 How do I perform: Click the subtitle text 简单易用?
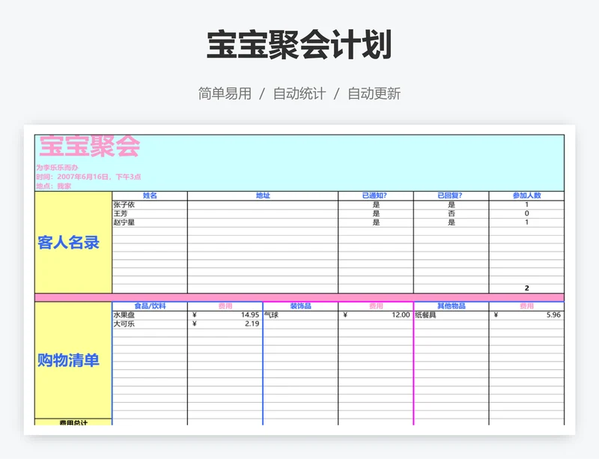tap(225, 94)
